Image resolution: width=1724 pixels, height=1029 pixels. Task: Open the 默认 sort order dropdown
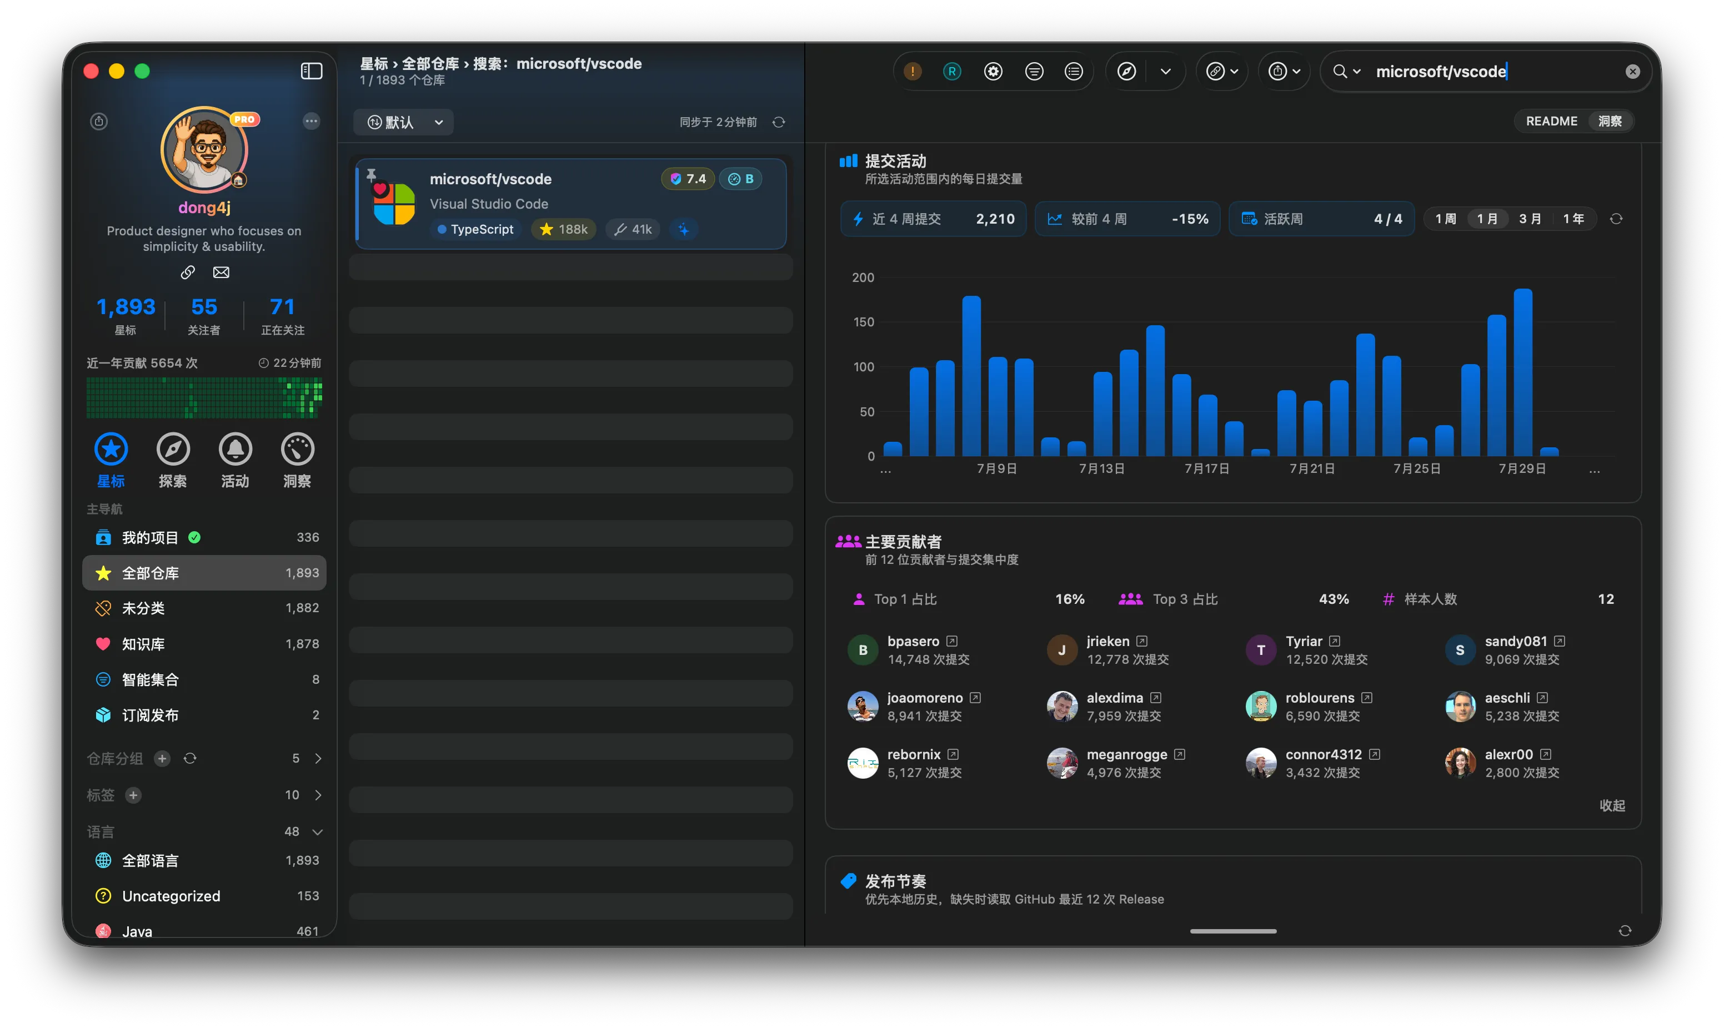pyautogui.click(x=403, y=122)
